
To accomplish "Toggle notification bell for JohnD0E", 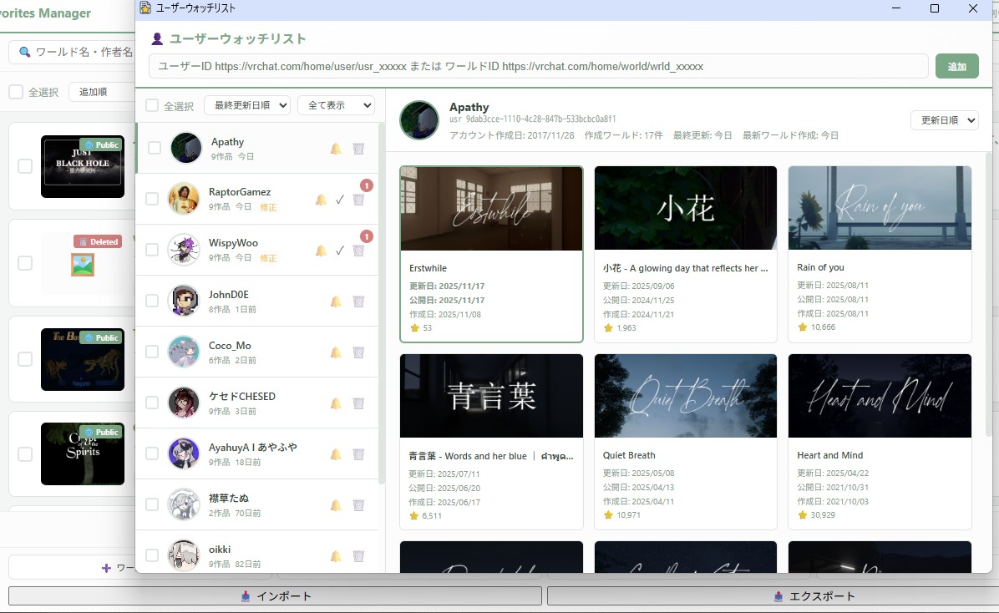I will coord(336,301).
